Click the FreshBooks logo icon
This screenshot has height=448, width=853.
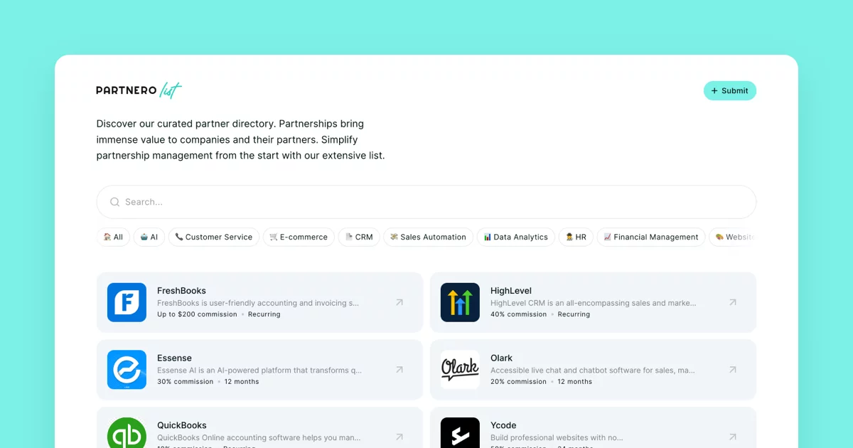tap(127, 302)
